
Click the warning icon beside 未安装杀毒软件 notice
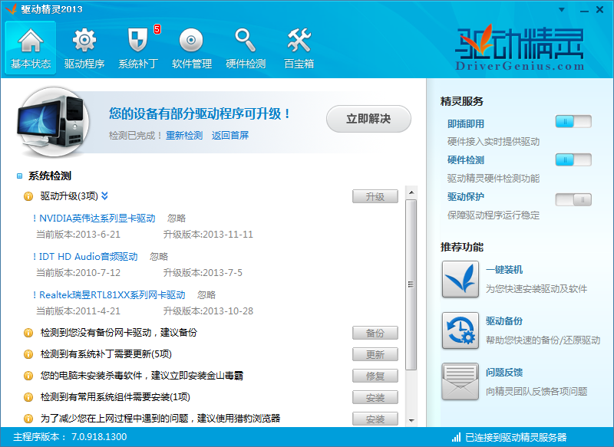[x=28, y=376]
